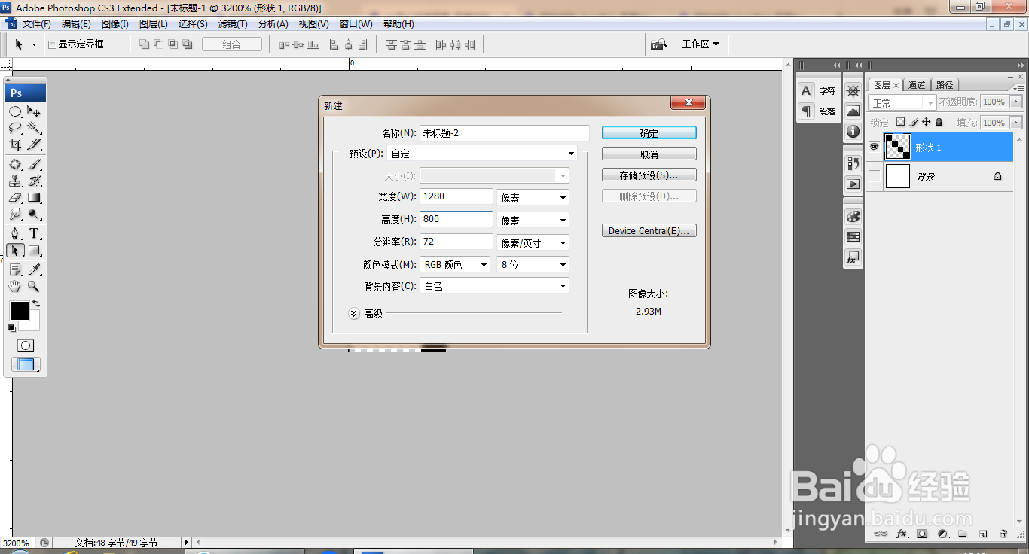1029x554 pixels.
Task: Toggle lock image pixels
Action: (x=914, y=122)
